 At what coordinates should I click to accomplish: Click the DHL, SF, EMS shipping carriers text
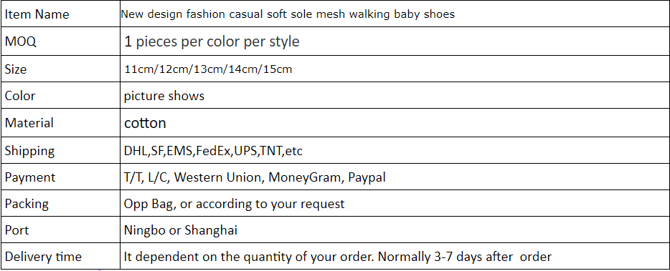click(213, 151)
